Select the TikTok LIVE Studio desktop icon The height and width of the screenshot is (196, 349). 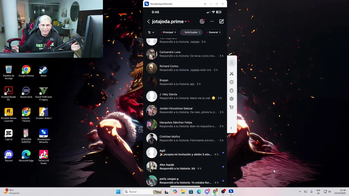pos(44,157)
